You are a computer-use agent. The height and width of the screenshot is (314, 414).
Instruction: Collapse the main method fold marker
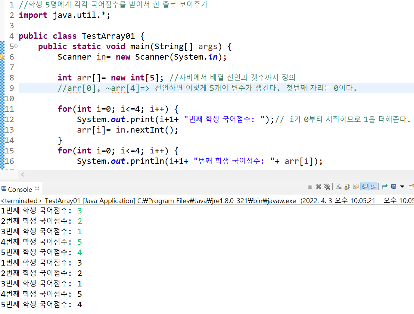pos(16,46)
